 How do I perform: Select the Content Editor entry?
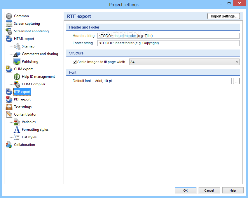coord(25,114)
